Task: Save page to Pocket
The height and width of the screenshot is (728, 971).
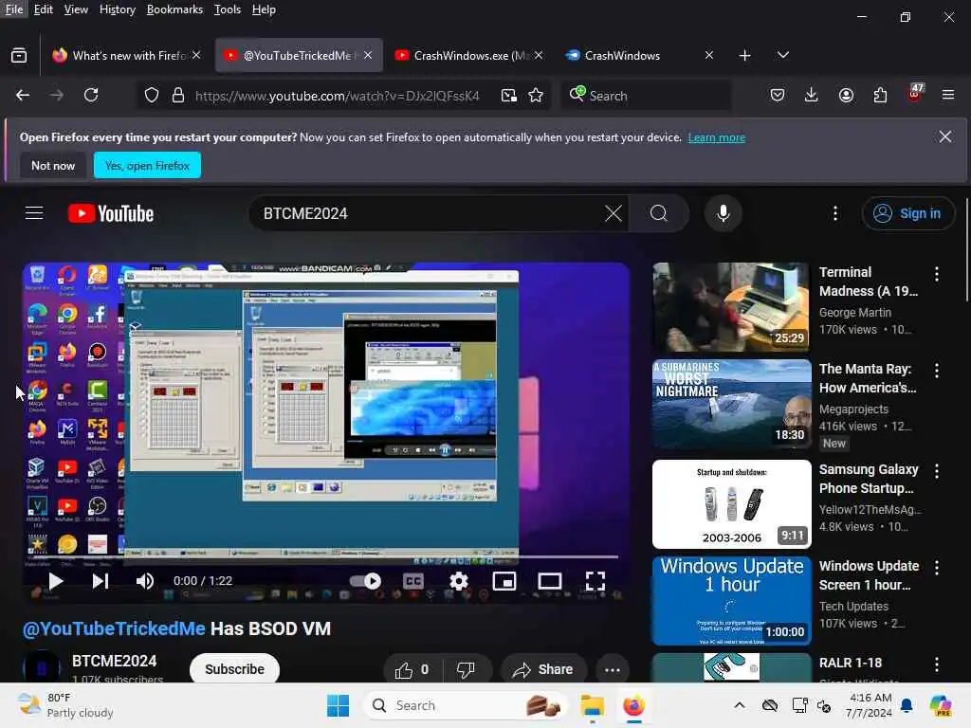Action: click(x=778, y=96)
